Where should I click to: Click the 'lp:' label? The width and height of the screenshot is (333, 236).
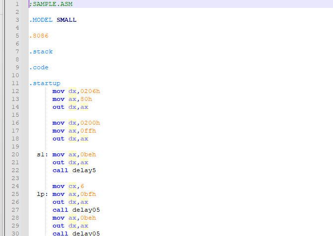coord(43,194)
